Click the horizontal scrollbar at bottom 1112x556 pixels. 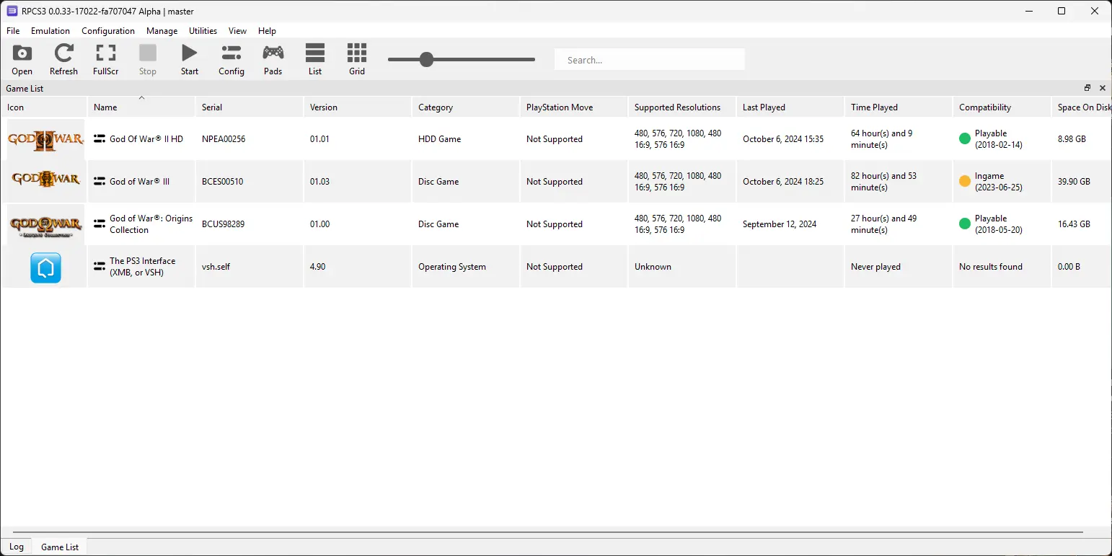(548, 532)
